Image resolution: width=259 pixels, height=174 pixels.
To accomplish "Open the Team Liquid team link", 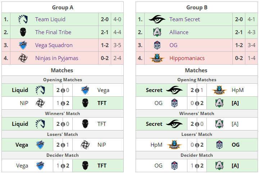I will (x=50, y=19).
